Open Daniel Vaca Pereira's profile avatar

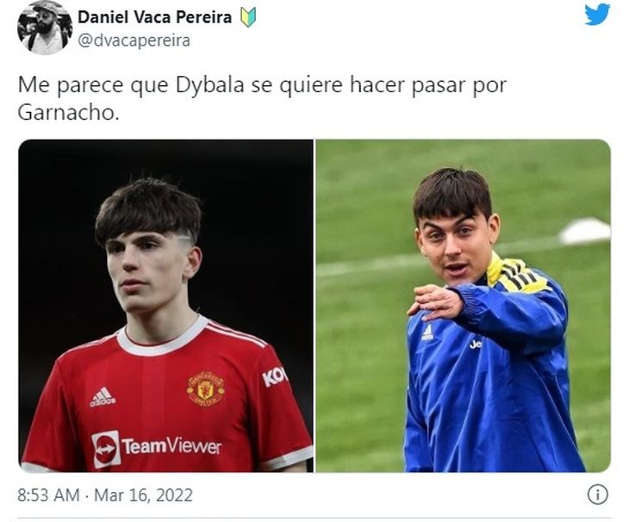point(45,28)
